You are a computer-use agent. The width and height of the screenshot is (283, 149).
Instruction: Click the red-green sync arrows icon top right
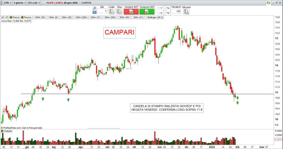(x=268, y=3)
